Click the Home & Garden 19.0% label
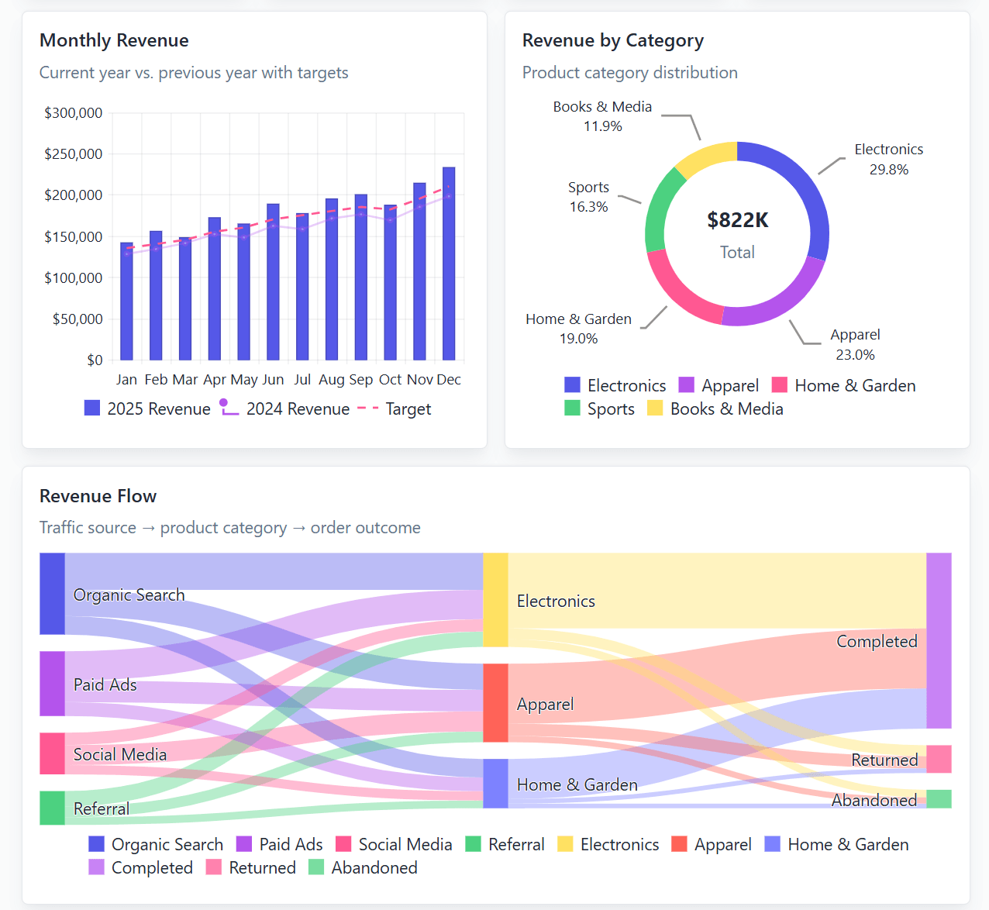989x910 pixels. pos(578,329)
